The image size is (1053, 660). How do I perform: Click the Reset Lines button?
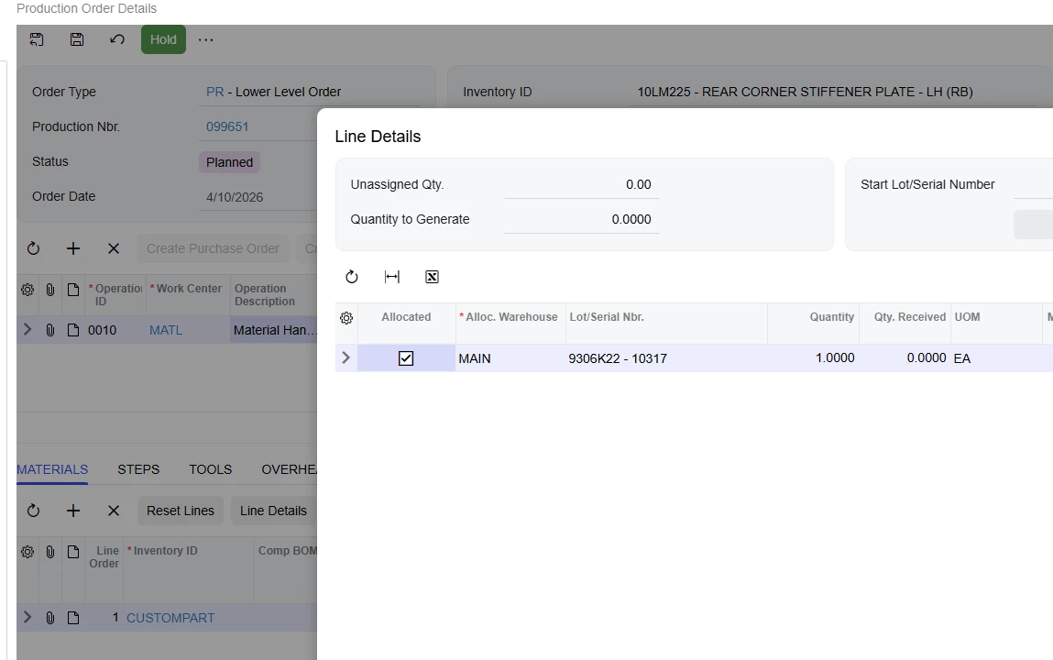[180, 511]
